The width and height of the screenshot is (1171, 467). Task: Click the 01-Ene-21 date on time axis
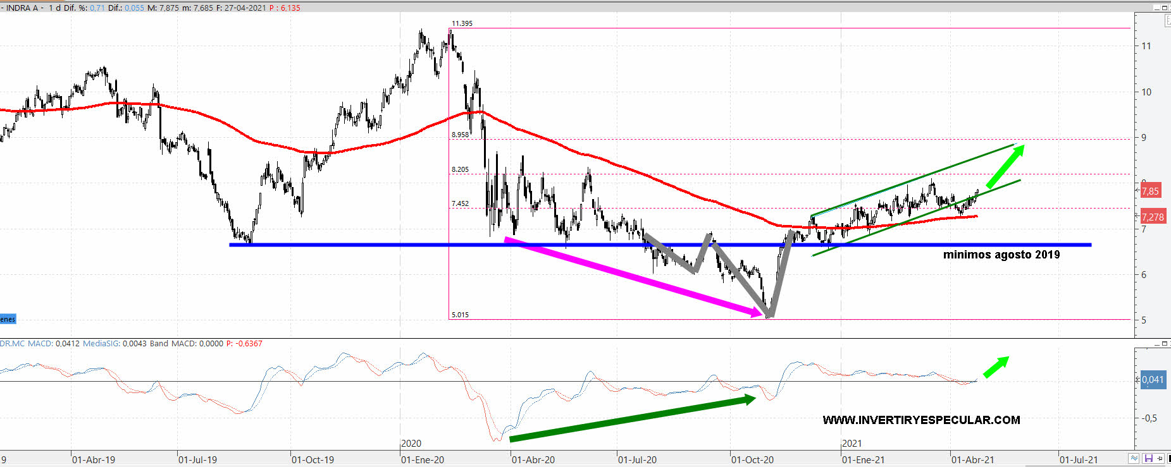[x=863, y=459]
